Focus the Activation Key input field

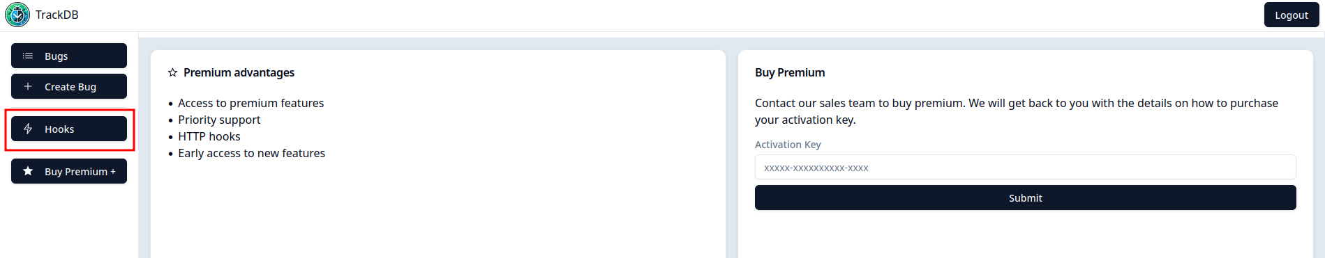tap(1025, 168)
